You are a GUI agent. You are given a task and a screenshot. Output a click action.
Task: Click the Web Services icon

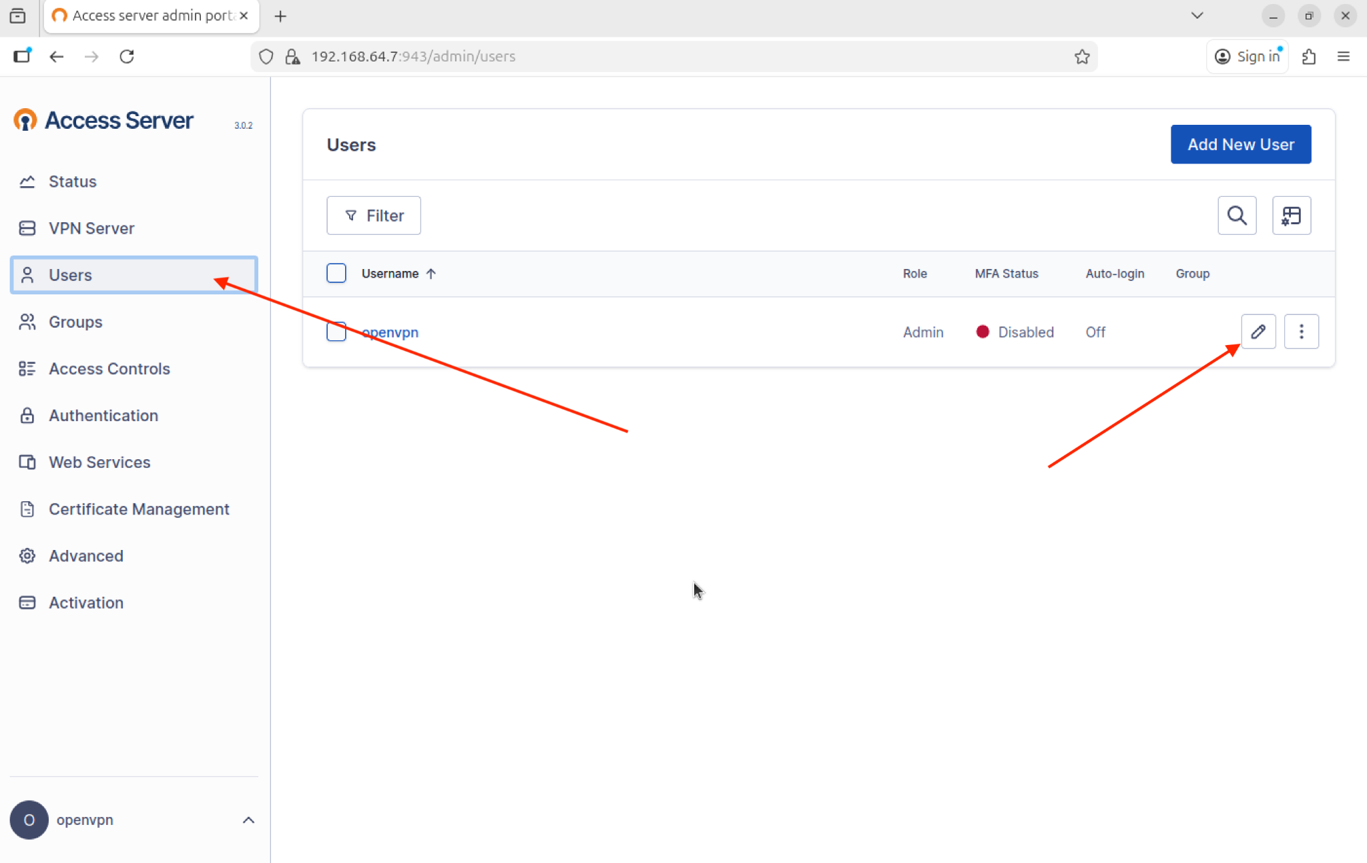click(x=27, y=462)
